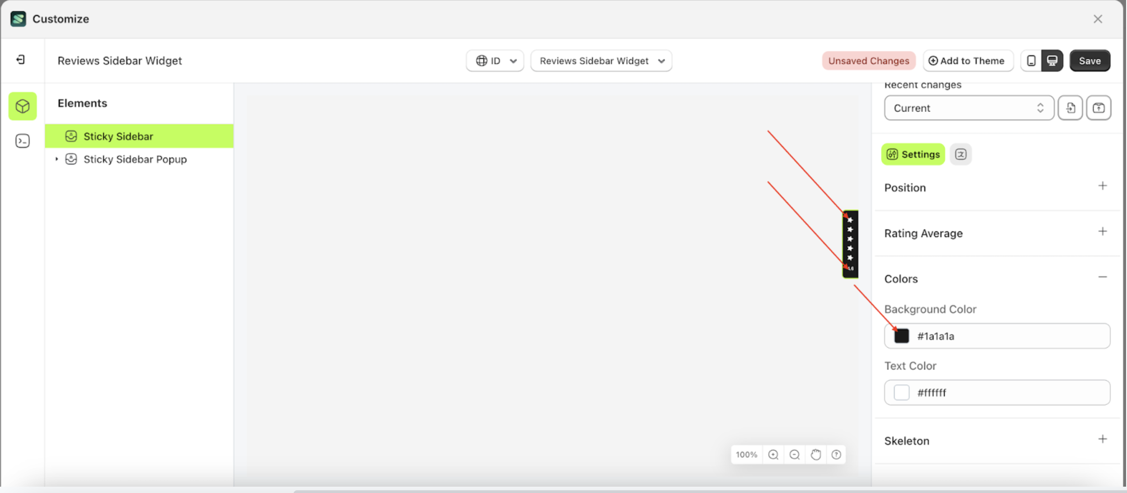Click the export/upload icon next to Current dropdown
Image resolution: width=1127 pixels, height=493 pixels.
tap(1099, 108)
